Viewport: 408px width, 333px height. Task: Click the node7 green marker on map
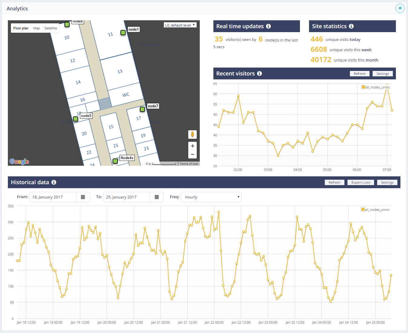(142, 109)
